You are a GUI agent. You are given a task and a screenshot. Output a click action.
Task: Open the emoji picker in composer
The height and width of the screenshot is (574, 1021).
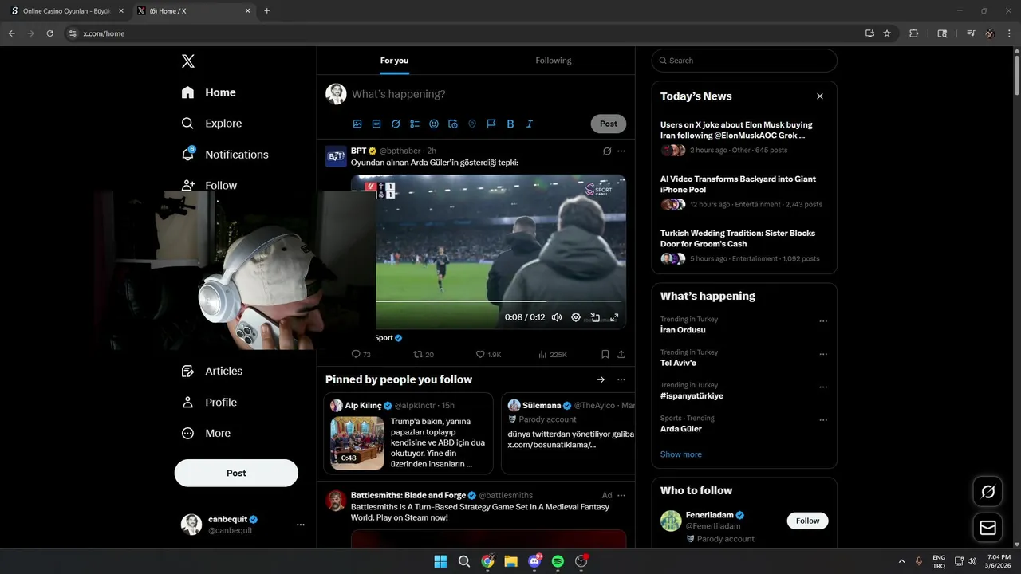coord(434,124)
